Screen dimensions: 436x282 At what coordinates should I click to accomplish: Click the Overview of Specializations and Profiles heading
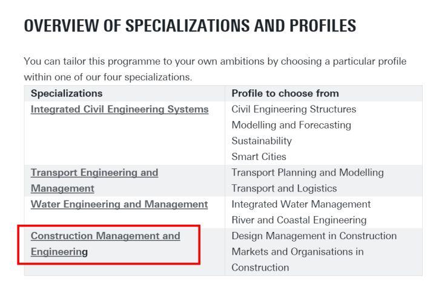click(x=190, y=26)
